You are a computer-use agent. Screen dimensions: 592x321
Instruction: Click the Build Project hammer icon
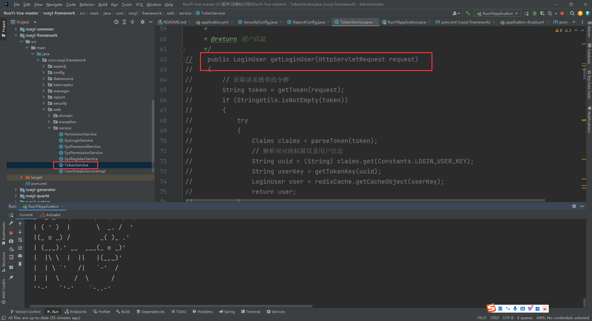pyautogui.click(x=468, y=13)
